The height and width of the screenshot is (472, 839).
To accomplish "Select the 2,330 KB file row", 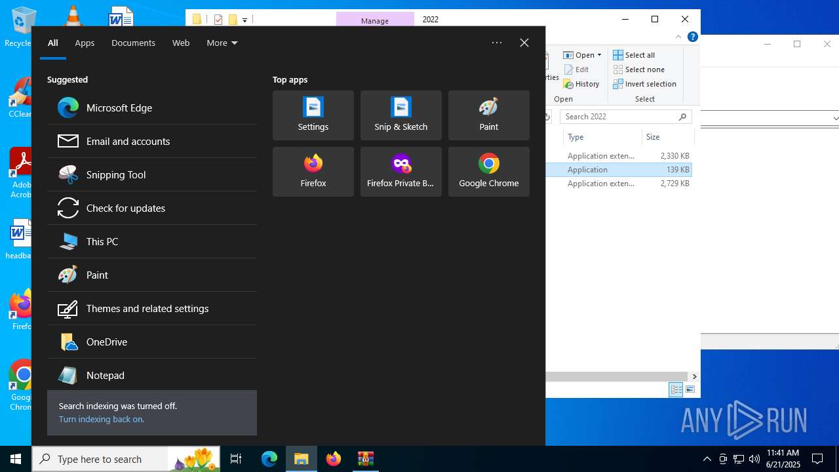I will click(619, 156).
